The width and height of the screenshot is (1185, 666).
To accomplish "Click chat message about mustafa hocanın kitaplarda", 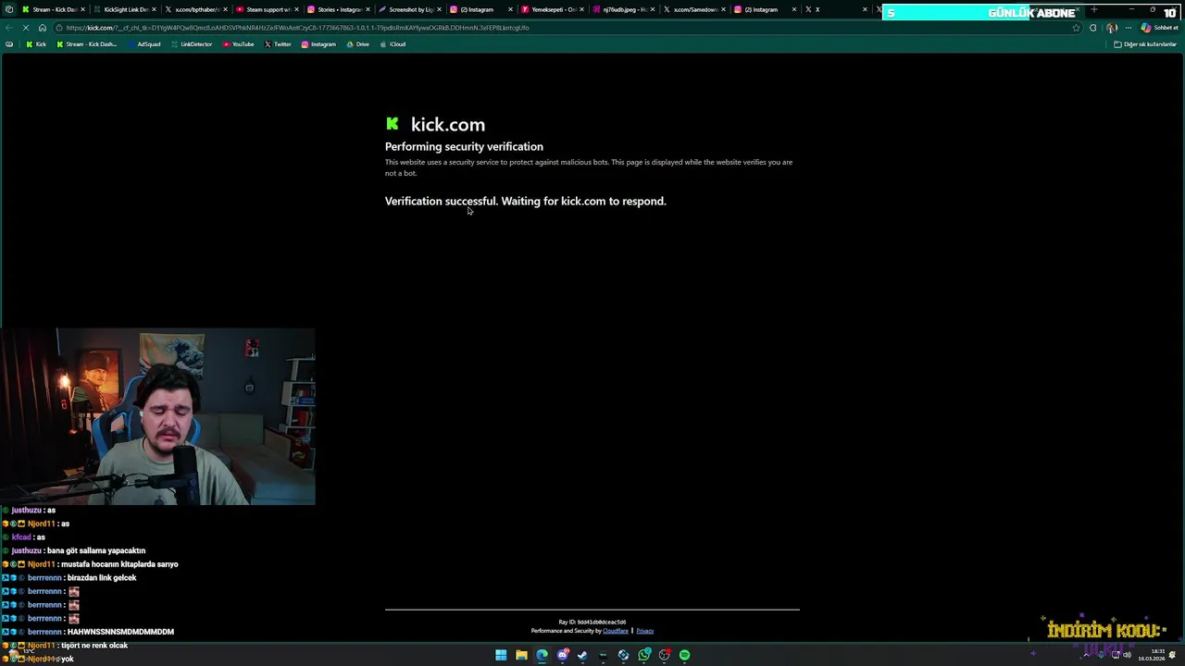I will point(119,564).
